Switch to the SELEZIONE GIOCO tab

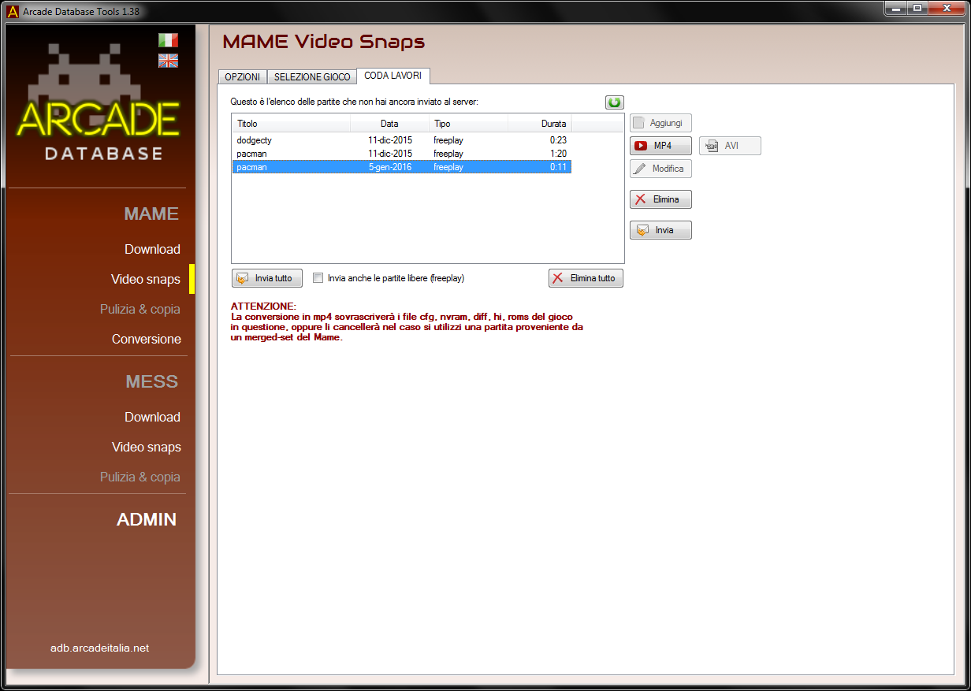(312, 77)
